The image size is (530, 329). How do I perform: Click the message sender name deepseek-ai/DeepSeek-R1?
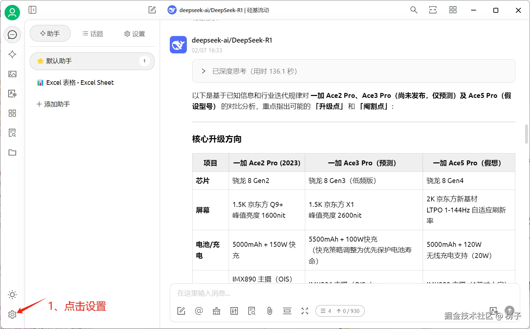232,40
